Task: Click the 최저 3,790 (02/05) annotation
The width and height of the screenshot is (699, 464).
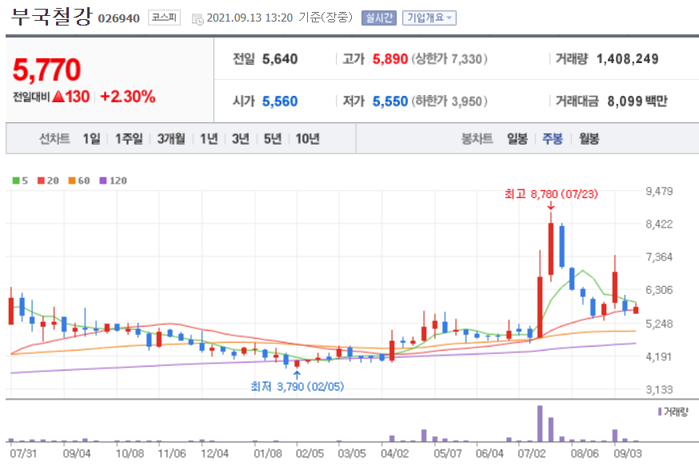Action: pos(298,387)
